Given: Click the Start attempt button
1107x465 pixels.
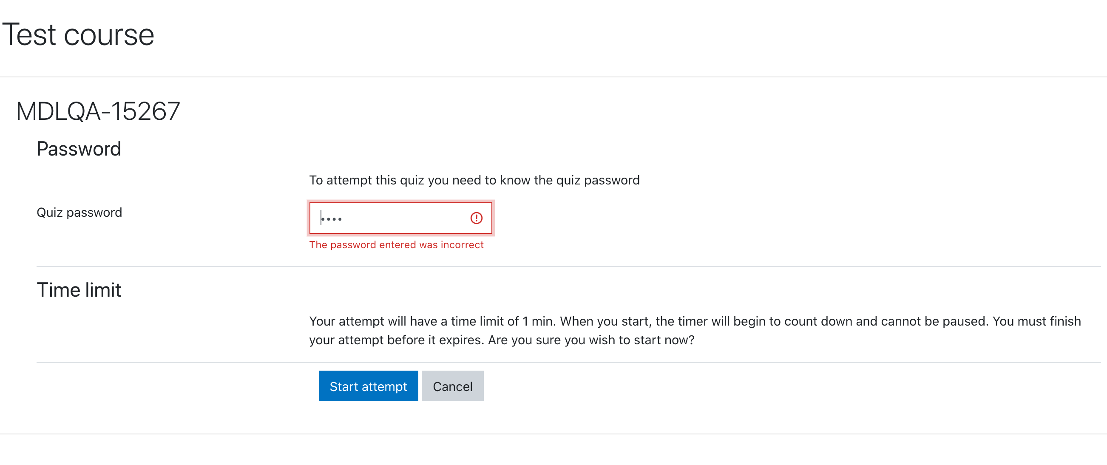Looking at the screenshot, I should coord(368,386).
